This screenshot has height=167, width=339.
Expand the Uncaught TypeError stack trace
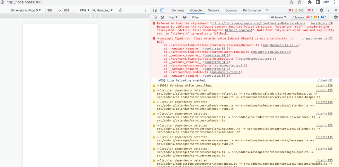point(158,39)
